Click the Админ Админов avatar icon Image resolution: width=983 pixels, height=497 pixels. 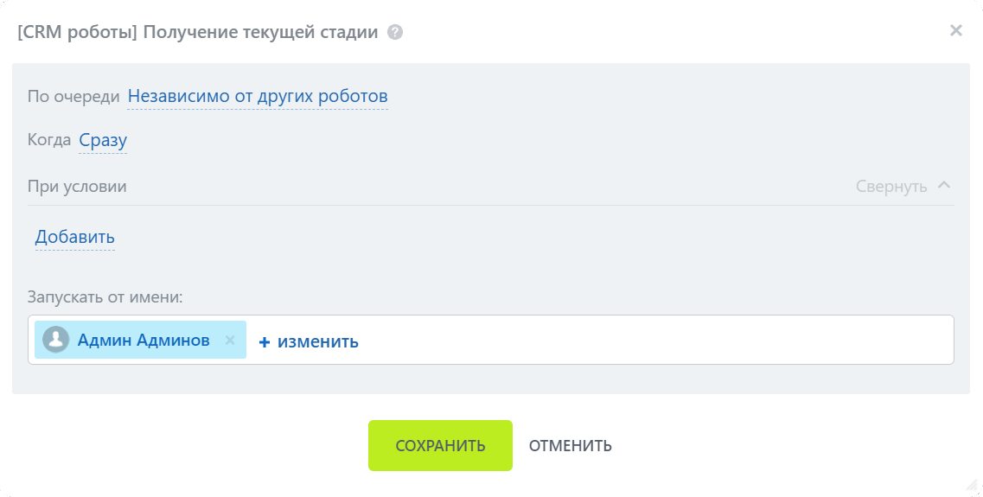click(56, 340)
